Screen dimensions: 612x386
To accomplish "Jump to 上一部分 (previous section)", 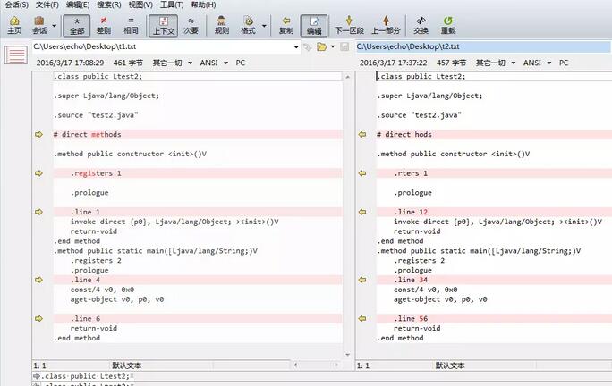I will pyautogui.click(x=385, y=24).
